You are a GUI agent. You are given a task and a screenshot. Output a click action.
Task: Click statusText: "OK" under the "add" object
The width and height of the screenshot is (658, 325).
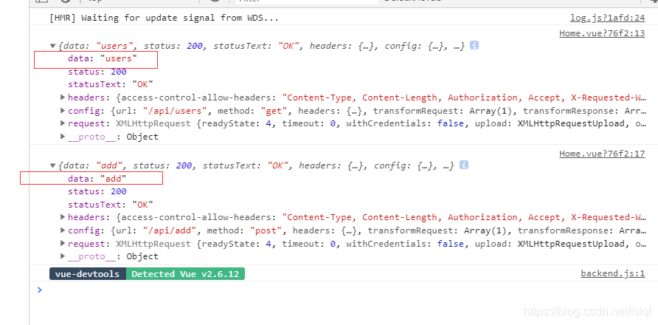tap(111, 205)
